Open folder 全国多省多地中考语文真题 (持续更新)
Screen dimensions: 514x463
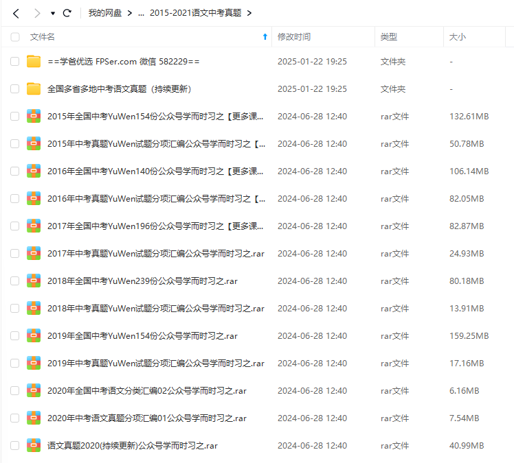(120, 89)
